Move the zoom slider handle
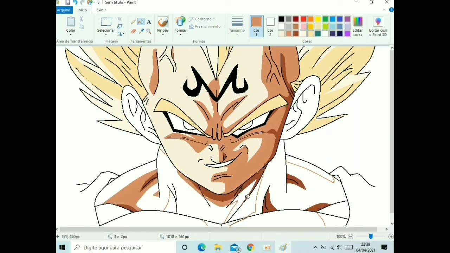 point(371,237)
